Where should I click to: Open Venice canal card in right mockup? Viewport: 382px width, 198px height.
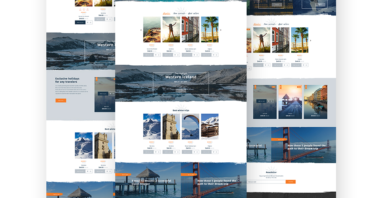pyautogui.click(x=315, y=102)
